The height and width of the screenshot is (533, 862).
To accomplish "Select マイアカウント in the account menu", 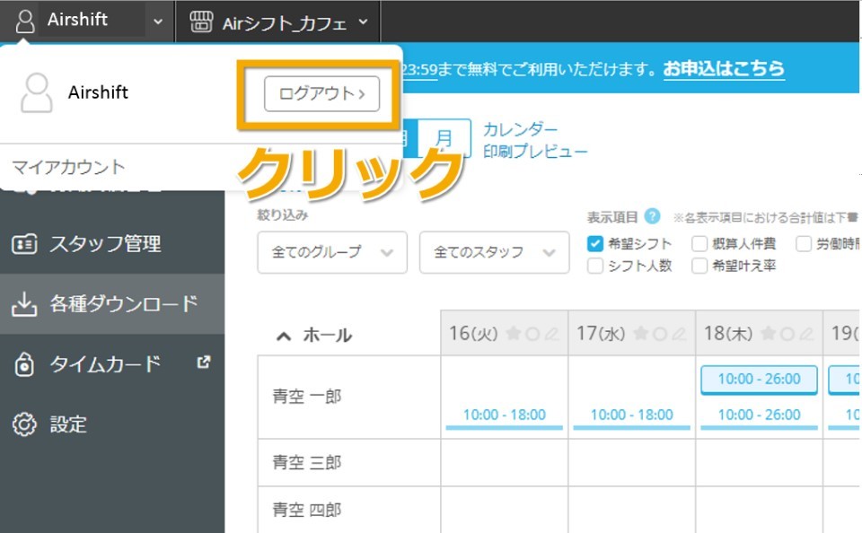I will [x=68, y=167].
